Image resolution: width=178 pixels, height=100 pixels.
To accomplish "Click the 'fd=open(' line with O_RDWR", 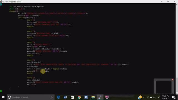I will coord(44,33).
